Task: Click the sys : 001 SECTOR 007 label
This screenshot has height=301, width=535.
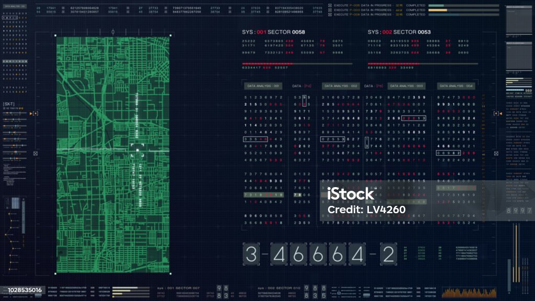Action: pyautogui.click(x=179, y=288)
